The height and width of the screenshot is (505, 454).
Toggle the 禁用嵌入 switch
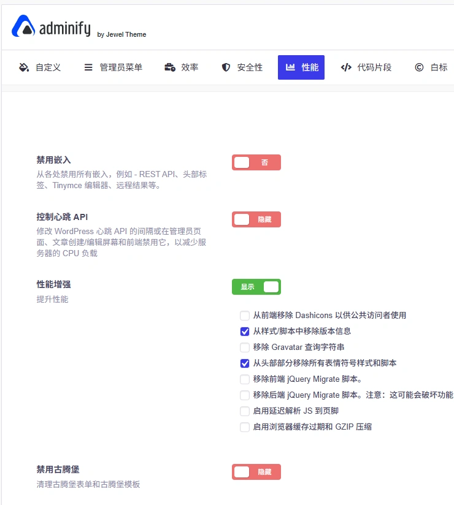[x=256, y=162]
